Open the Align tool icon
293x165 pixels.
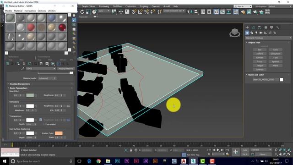pos(196,12)
